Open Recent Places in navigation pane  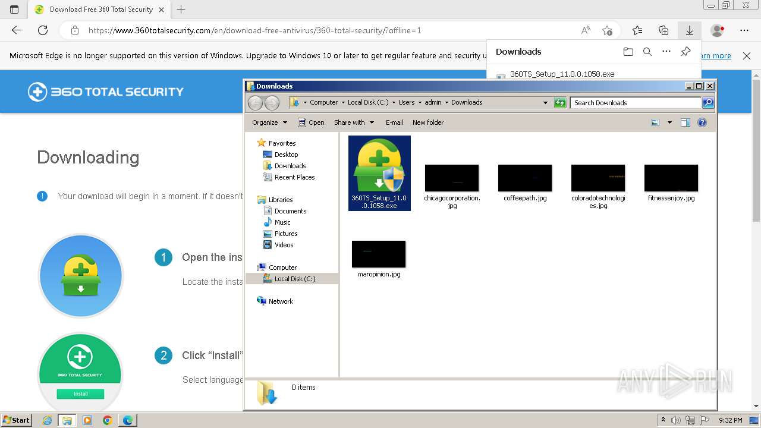[289, 177]
